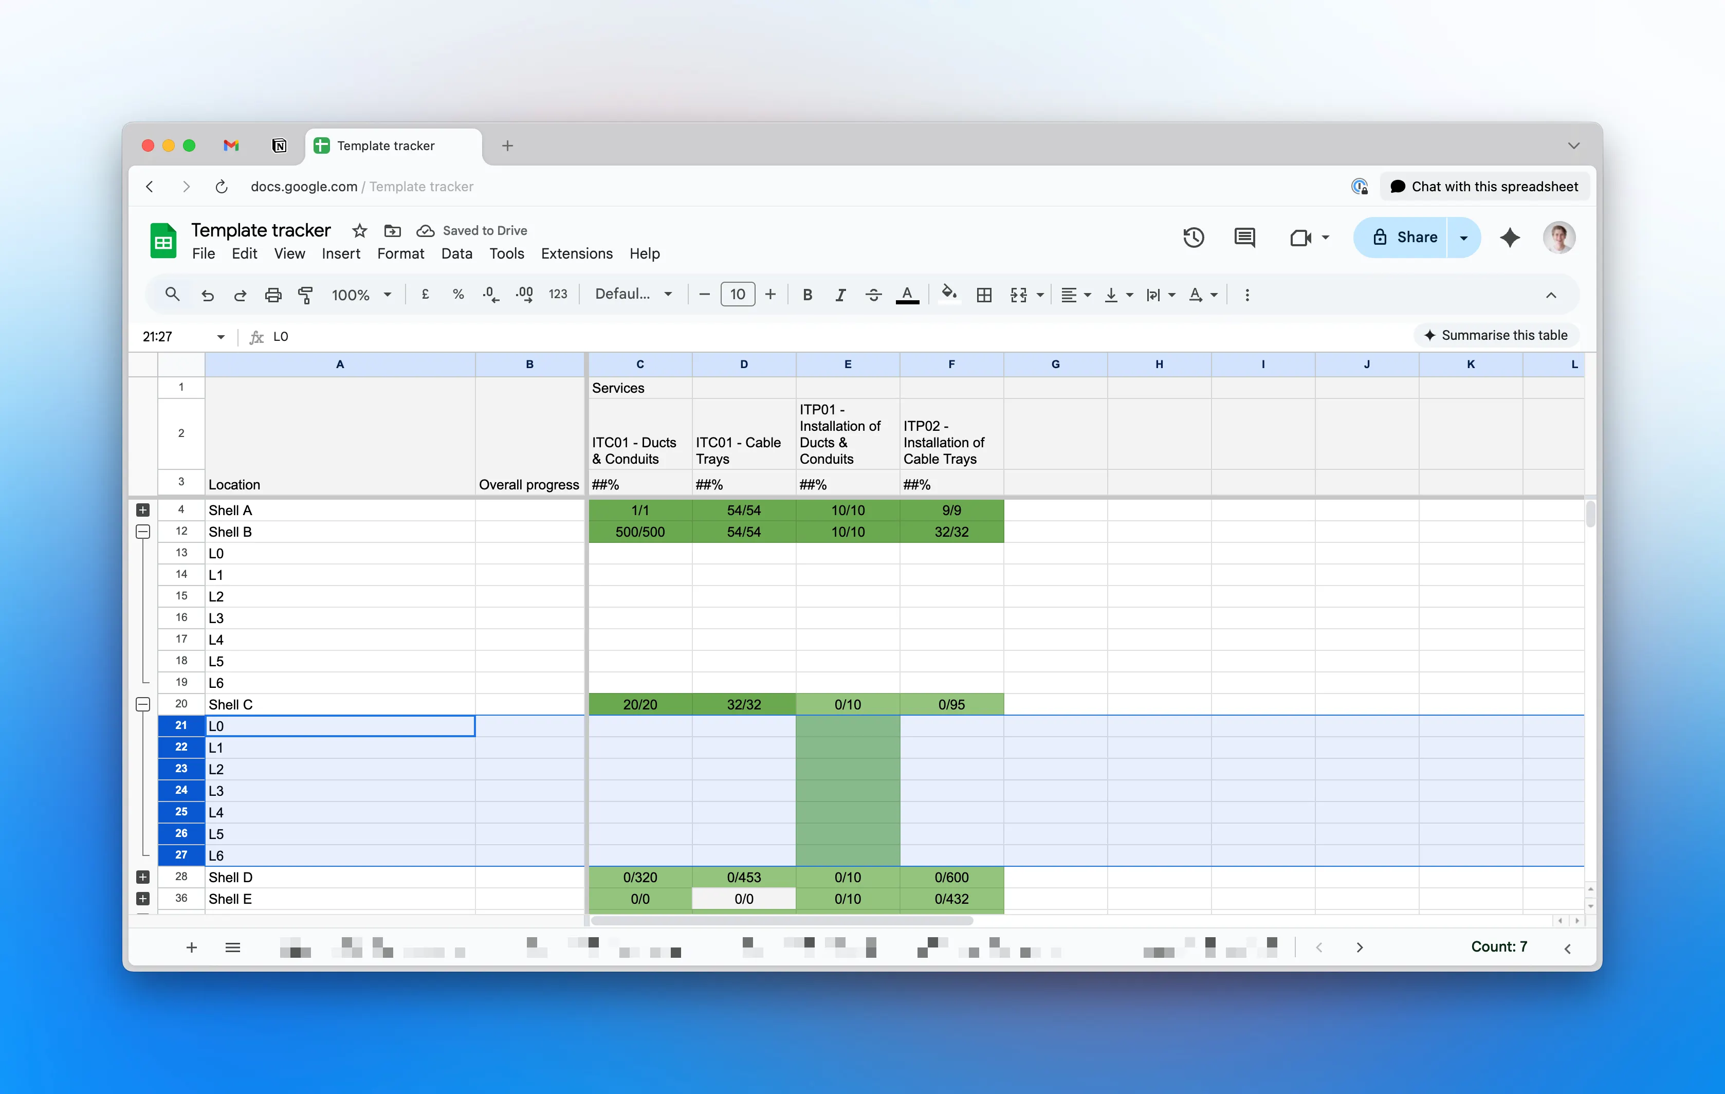
Task: Open the Format menu
Action: (x=400, y=253)
